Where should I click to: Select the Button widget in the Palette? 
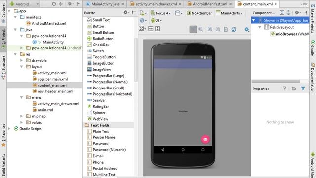(95, 26)
